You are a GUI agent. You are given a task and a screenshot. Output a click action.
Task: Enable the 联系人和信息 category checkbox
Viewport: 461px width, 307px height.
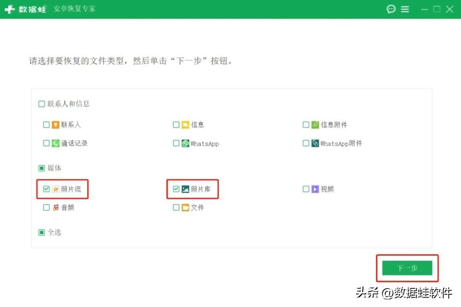(41, 103)
